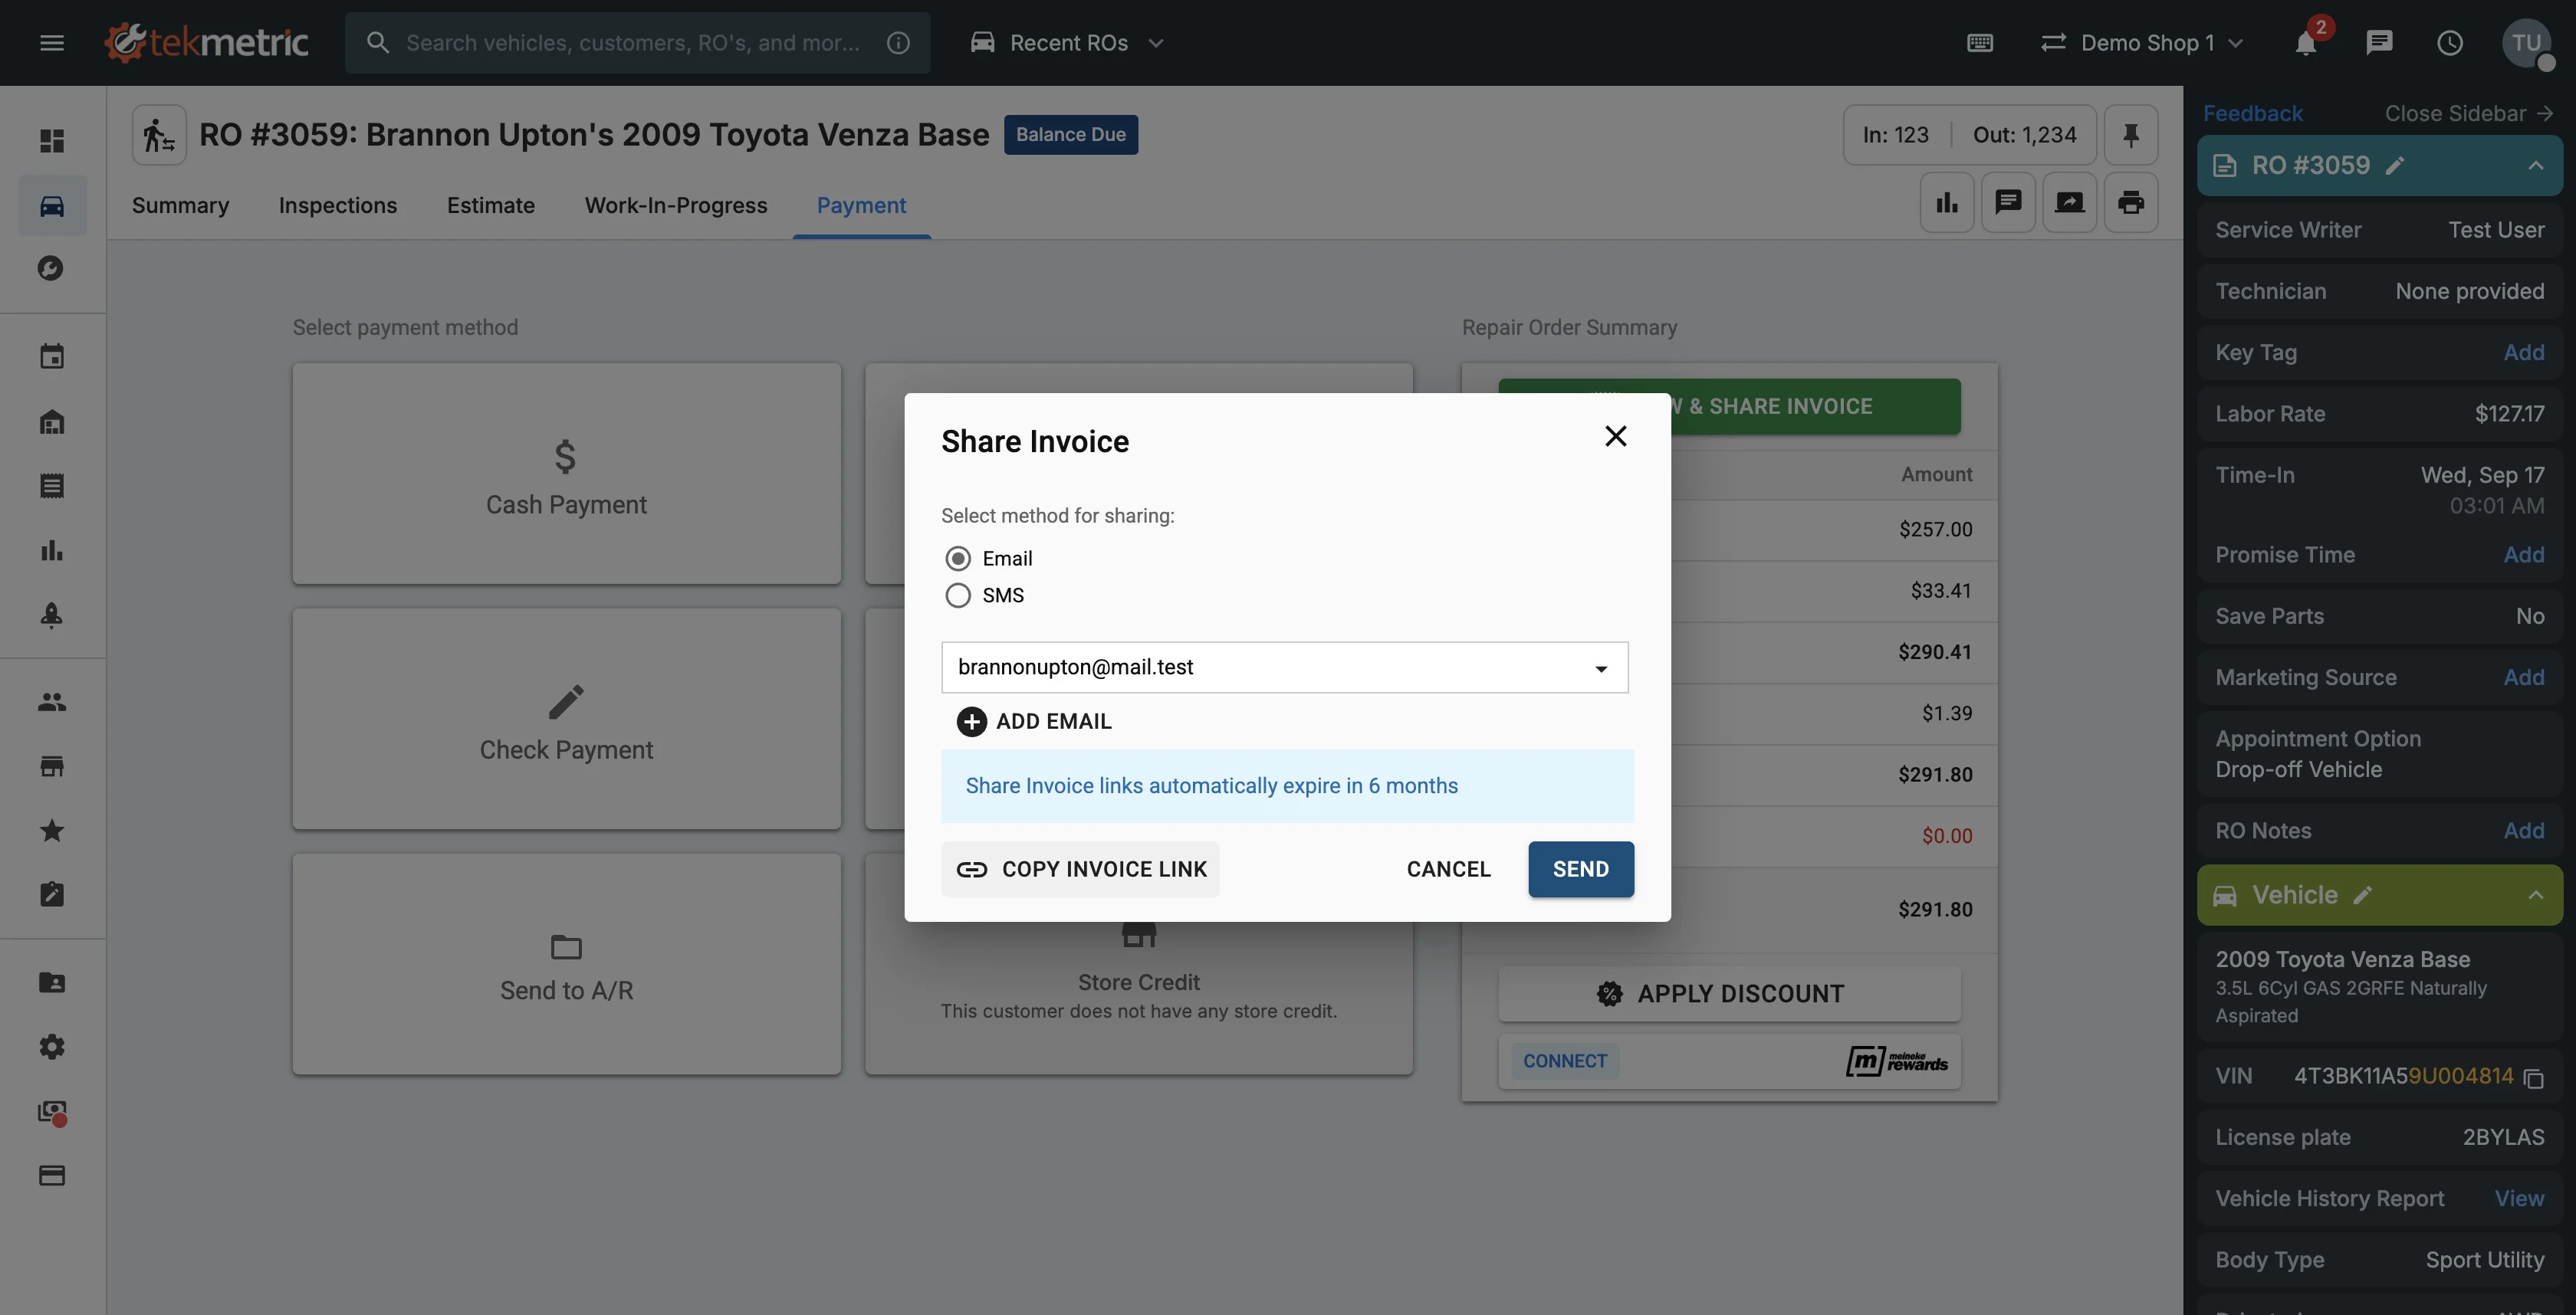Open the time clock icon in header
This screenshot has height=1315, width=2576.
click(x=2449, y=43)
